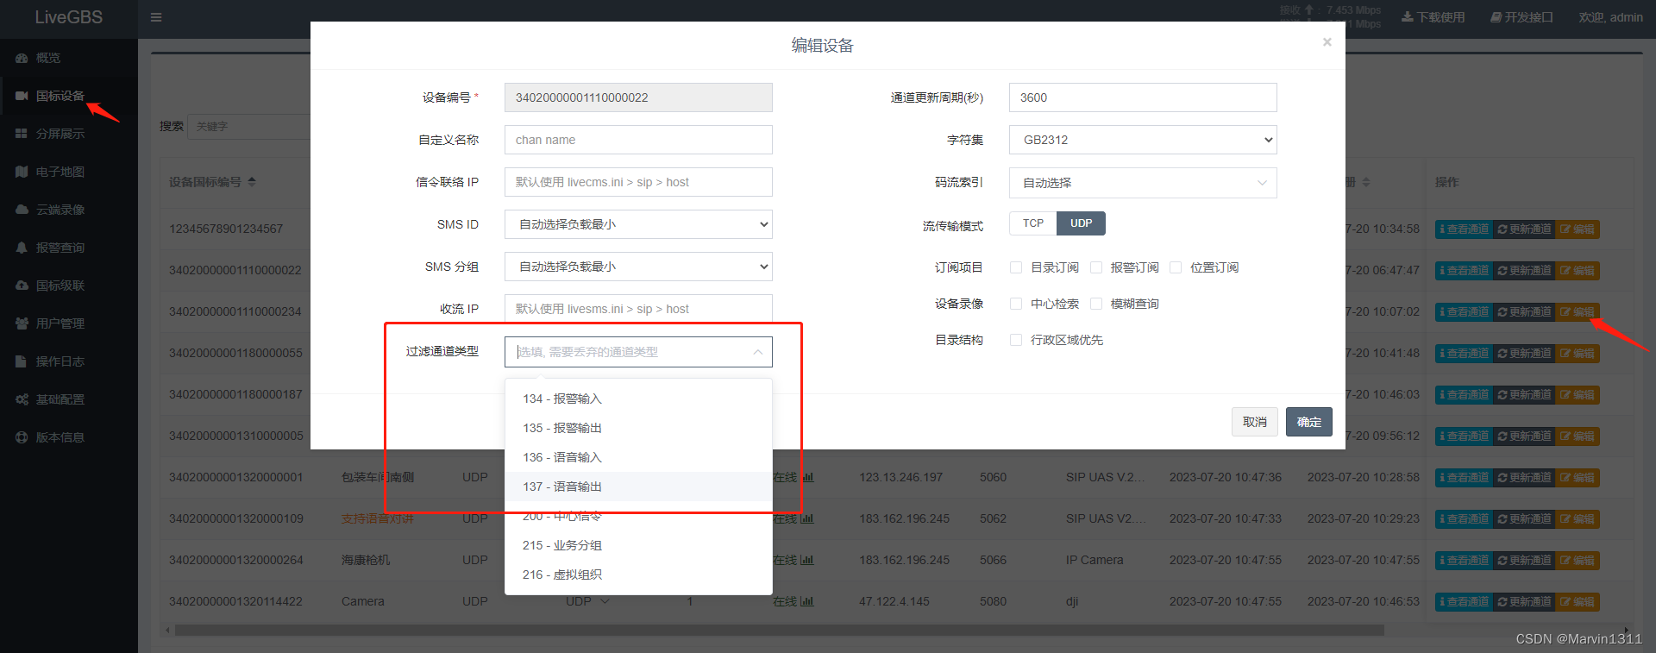1656x653 pixels.
Task: Click 下载使用 download link in header
Action: pyautogui.click(x=1433, y=17)
